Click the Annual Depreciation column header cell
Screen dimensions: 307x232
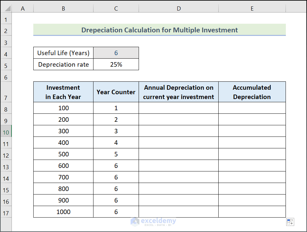tap(178, 92)
